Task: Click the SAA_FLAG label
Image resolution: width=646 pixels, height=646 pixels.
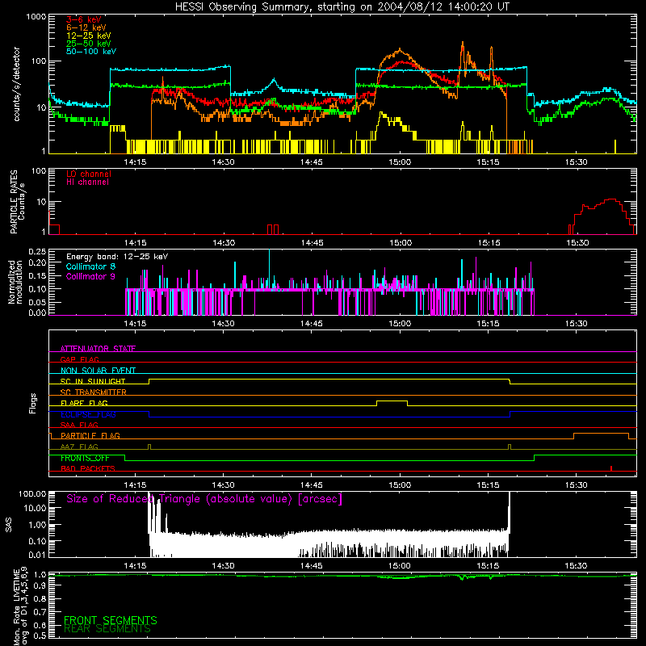Action: (x=79, y=425)
